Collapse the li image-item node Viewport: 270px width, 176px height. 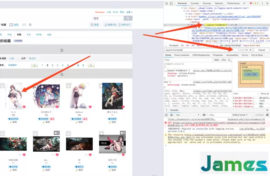click(184, 11)
